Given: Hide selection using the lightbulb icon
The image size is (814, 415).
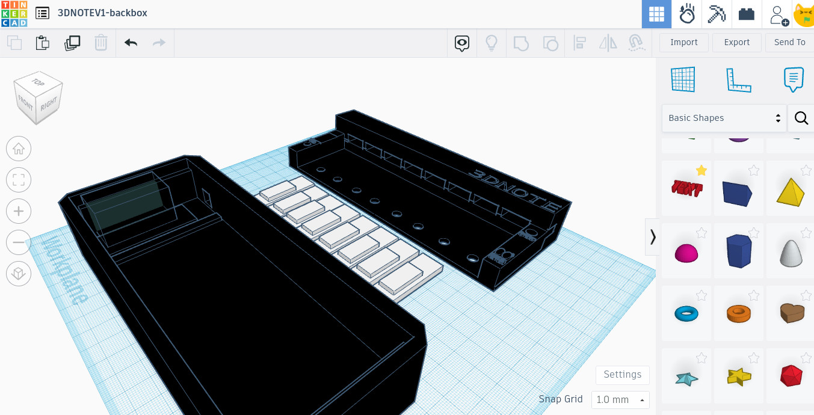Looking at the screenshot, I should point(492,43).
